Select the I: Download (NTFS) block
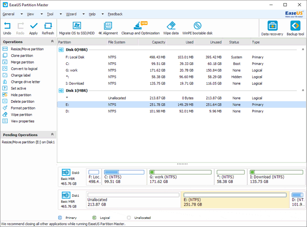This screenshot has height=227, width=307. (276, 177)
